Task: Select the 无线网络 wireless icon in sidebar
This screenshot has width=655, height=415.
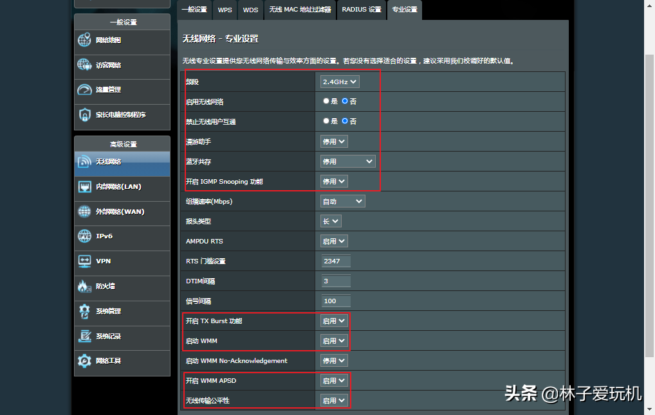Action: 84,162
